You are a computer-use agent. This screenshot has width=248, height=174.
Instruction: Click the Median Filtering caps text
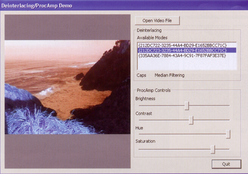pos(169,75)
